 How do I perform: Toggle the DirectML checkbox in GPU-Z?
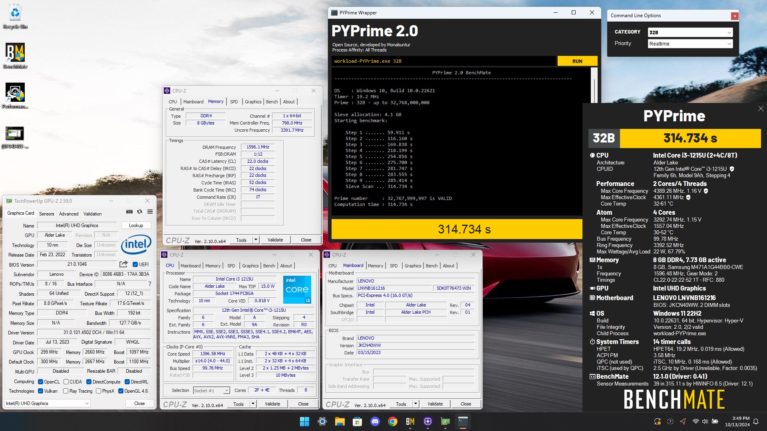(127, 382)
